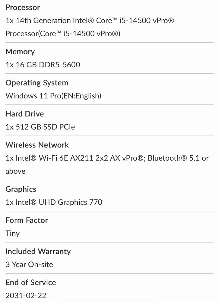Click the word "above" under Wireless Network
This screenshot has width=219, height=302.
point(15,171)
